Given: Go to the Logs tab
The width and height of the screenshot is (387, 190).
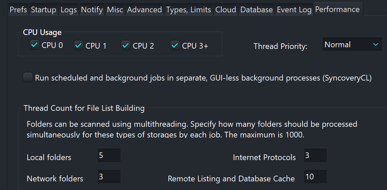Looking at the screenshot, I should pyautogui.click(x=69, y=10).
